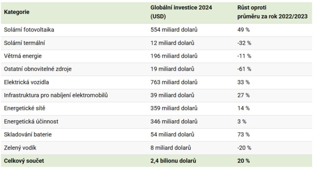The height and width of the screenshot is (169, 313).
Task: Select the Solární termální row label
Action: 24,43
